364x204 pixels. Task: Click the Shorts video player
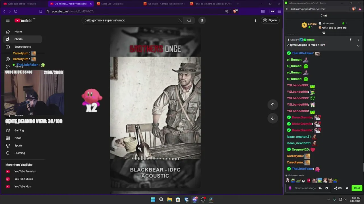(x=155, y=108)
